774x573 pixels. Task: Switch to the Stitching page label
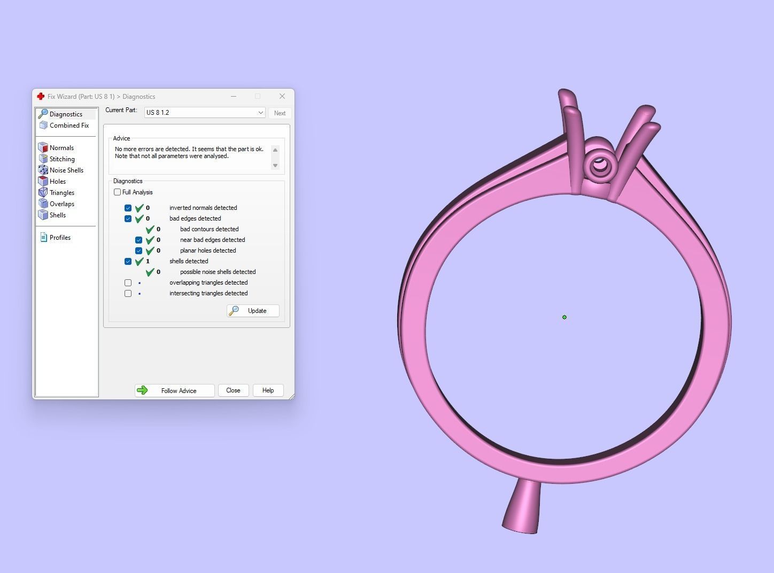tap(62, 159)
